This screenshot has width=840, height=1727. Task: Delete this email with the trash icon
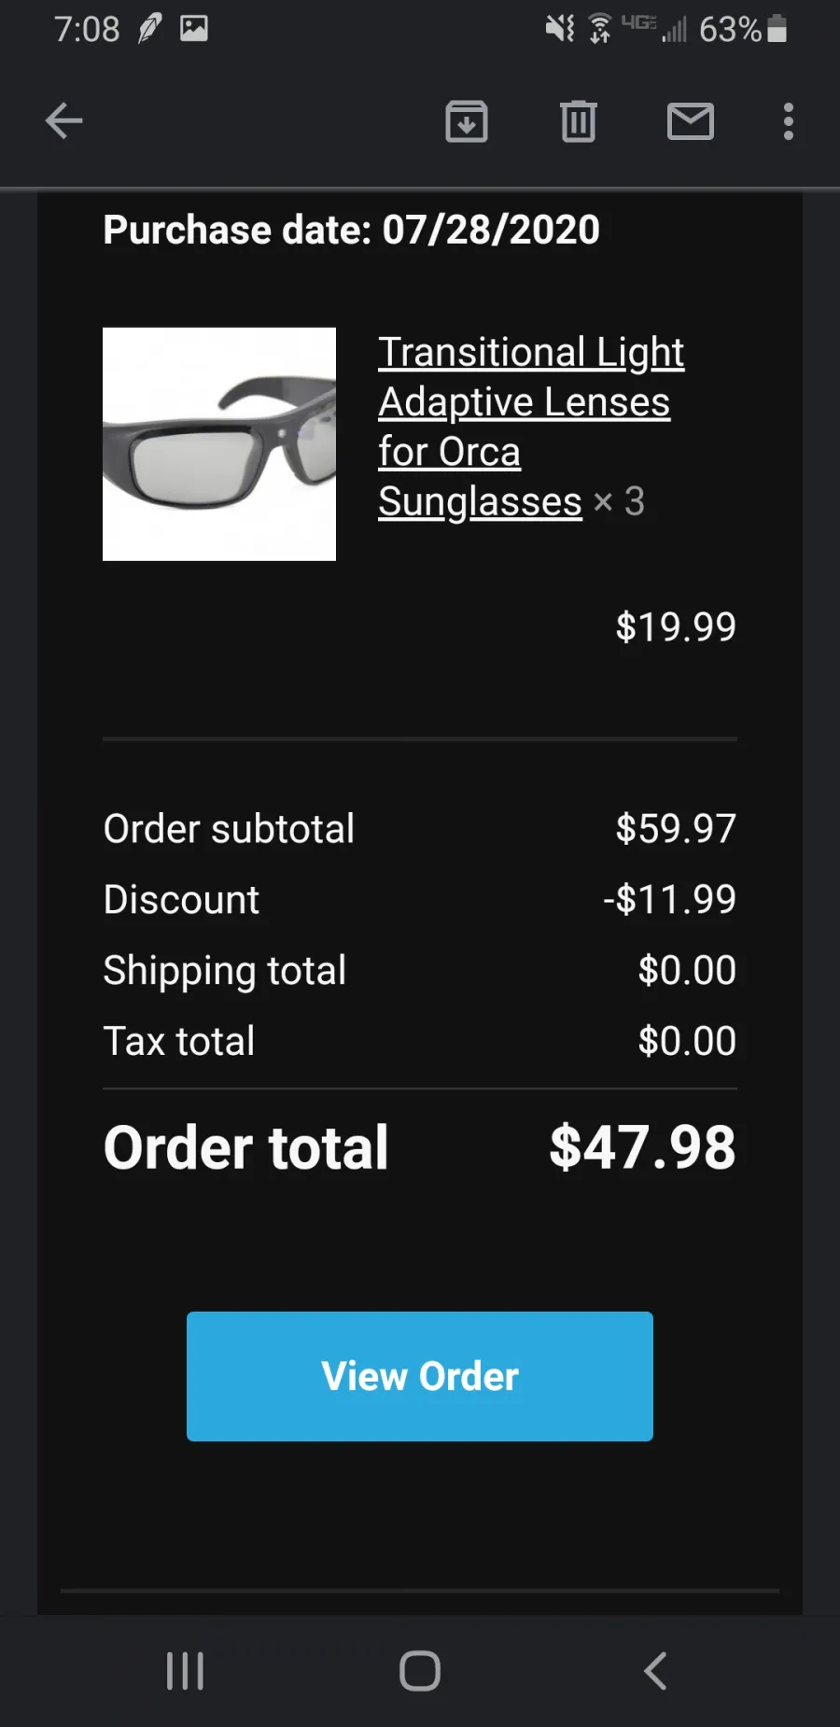(579, 121)
